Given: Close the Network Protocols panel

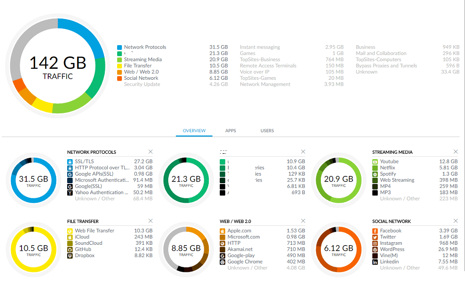Looking at the screenshot, I should 150,152.
